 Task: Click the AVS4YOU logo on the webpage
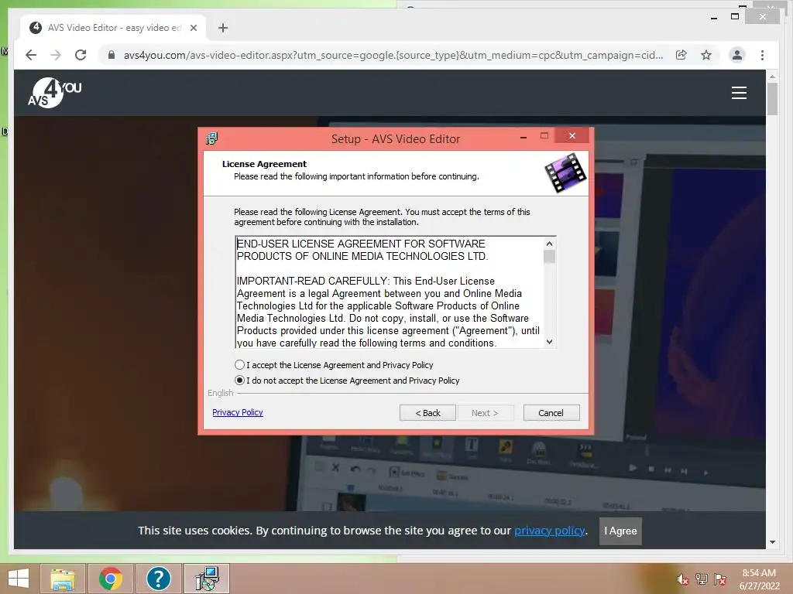coord(55,93)
